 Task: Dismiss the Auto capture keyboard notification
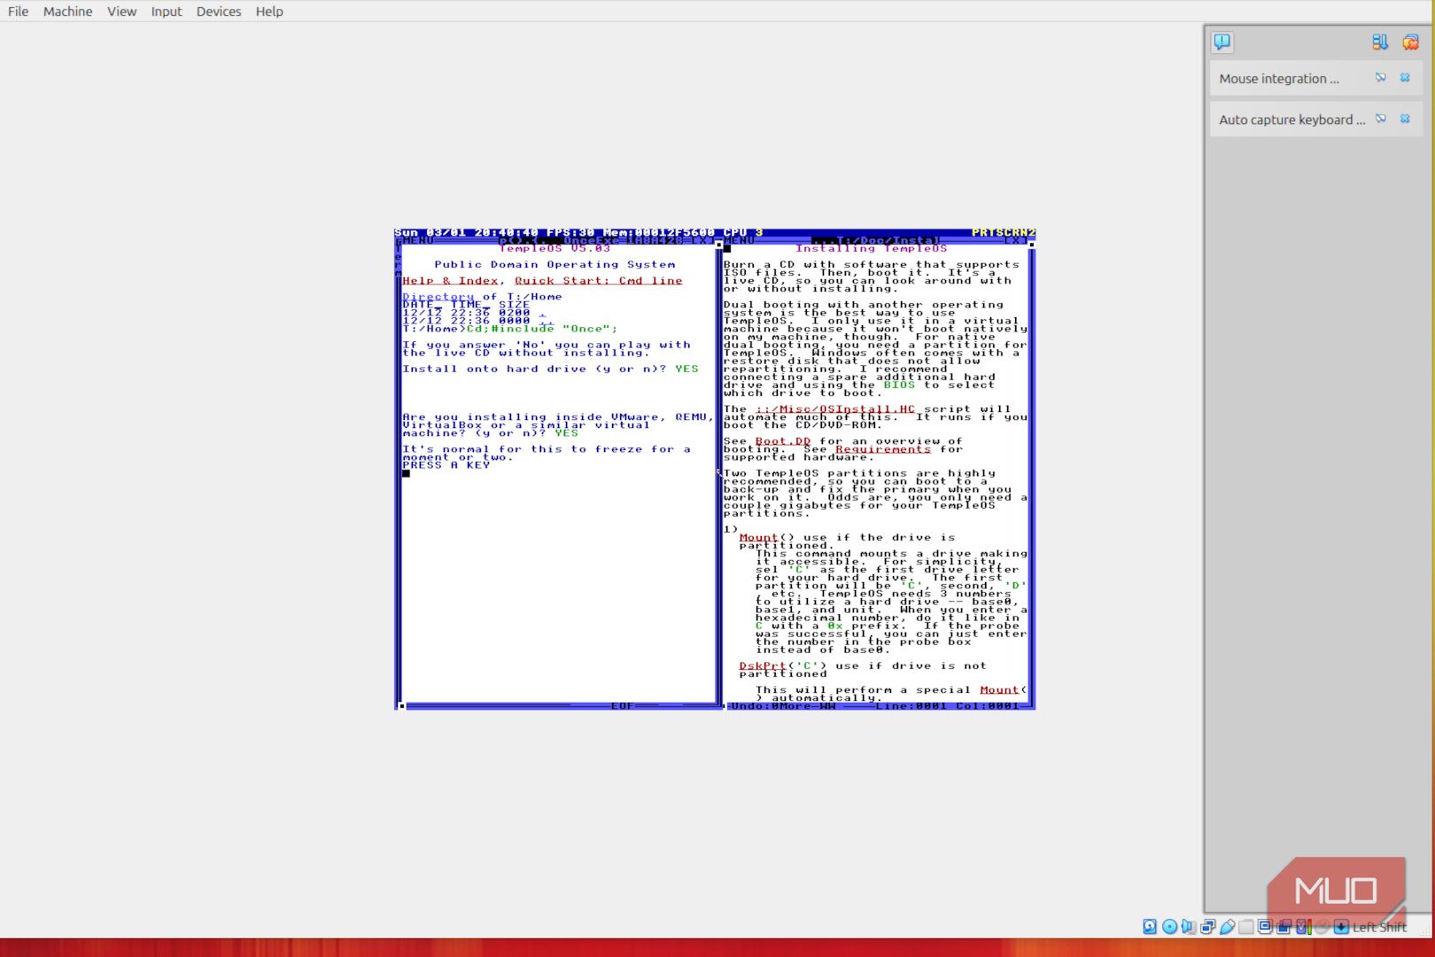pyautogui.click(x=1405, y=119)
